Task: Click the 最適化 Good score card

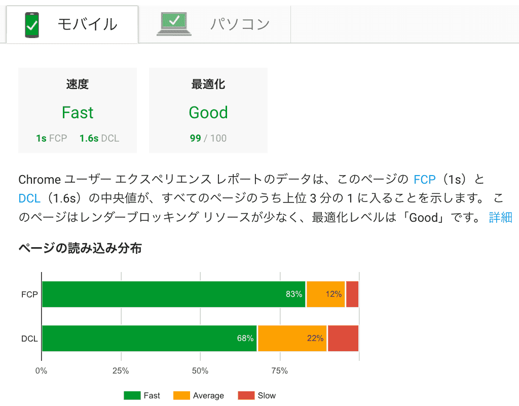Action: click(x=208, y=110)
